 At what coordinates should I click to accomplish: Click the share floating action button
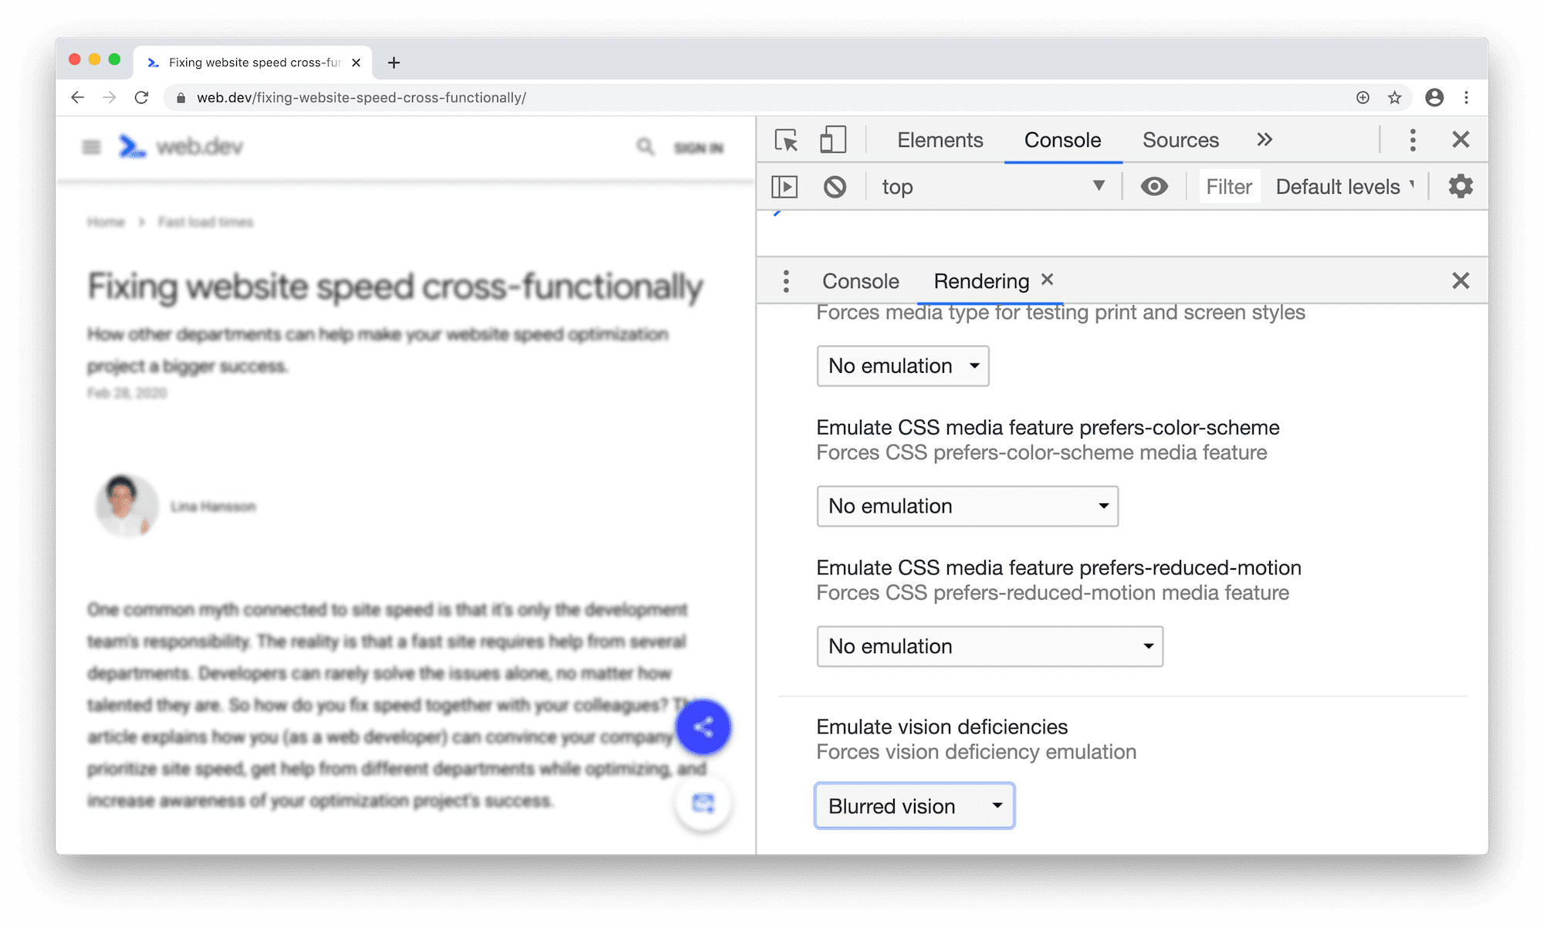tap(703, 726)
